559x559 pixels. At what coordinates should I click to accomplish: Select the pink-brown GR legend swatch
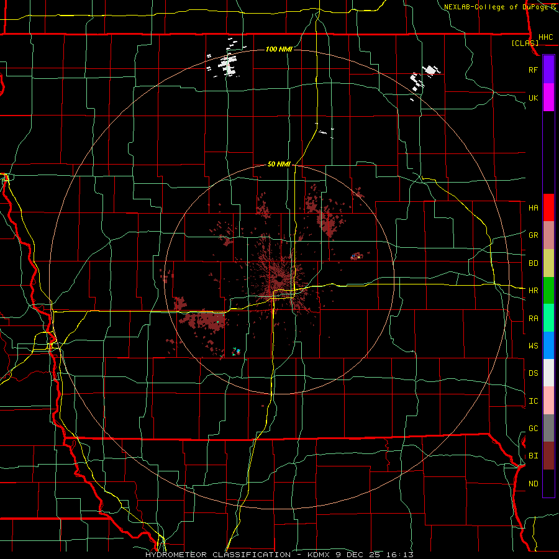click(x=548, y=235)
